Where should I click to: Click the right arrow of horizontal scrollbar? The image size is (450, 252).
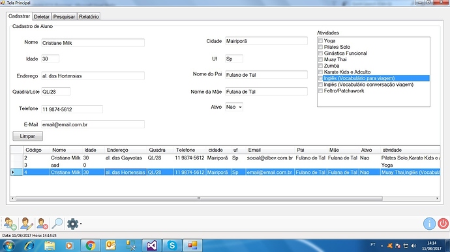pyautogui.click(x=437, y=199)
